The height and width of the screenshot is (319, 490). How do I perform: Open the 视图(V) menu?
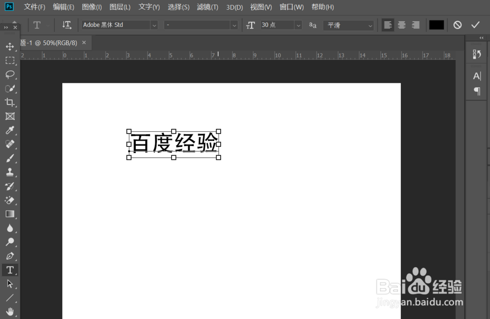pos(261,7)
